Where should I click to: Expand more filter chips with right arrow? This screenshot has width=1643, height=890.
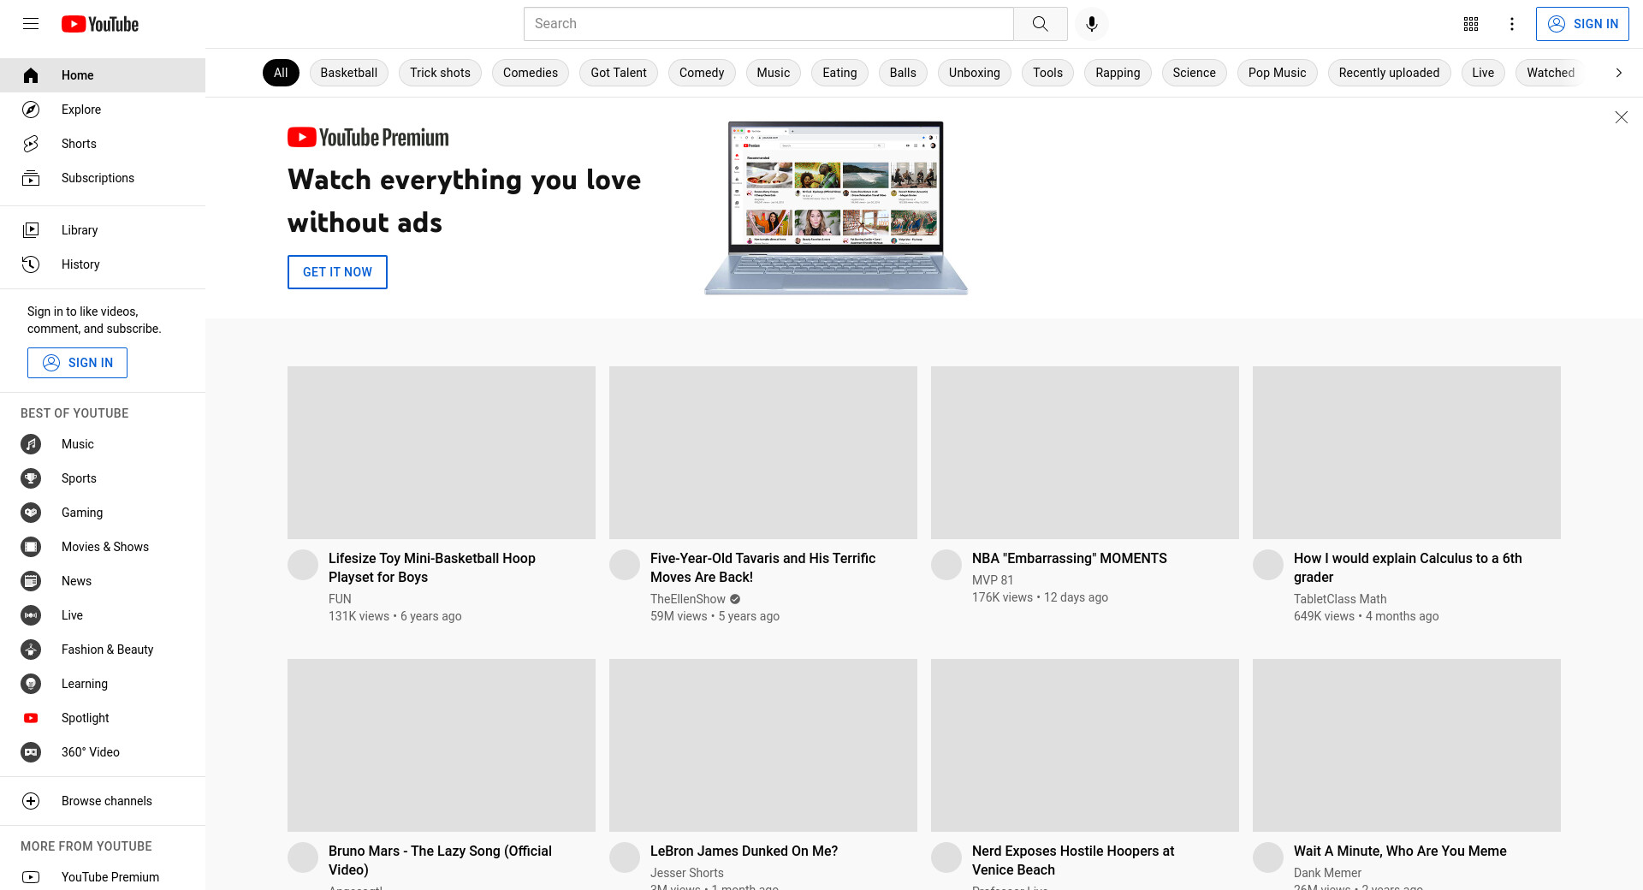point(1618,73)
